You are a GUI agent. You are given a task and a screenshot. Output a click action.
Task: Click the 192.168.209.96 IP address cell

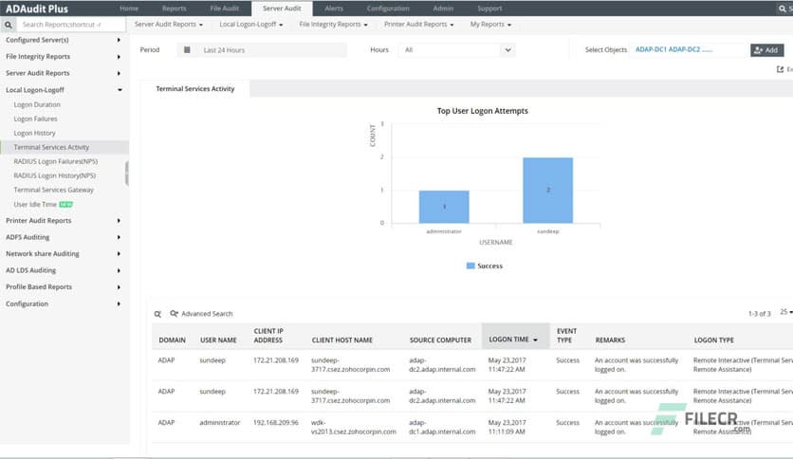pos(276,422)
